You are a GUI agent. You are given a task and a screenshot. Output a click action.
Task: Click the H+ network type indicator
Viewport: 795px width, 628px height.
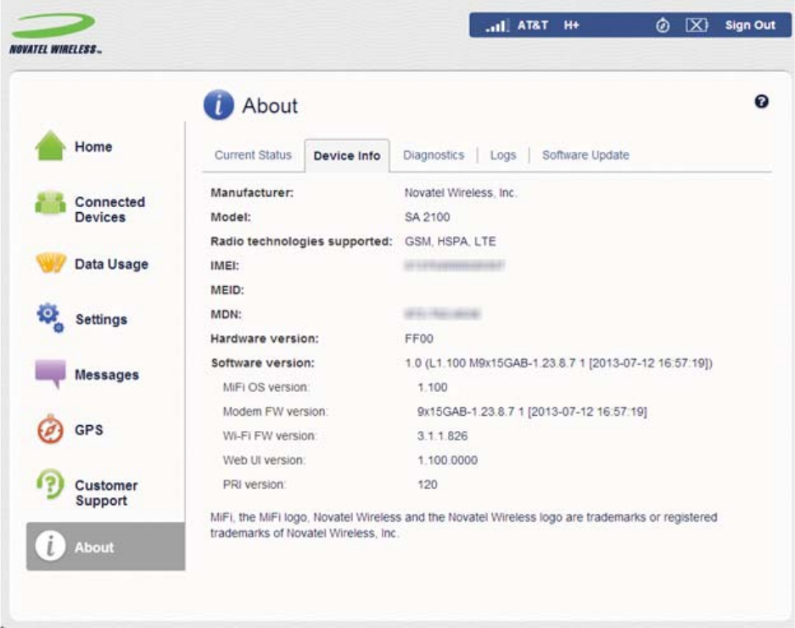point(571,25)
